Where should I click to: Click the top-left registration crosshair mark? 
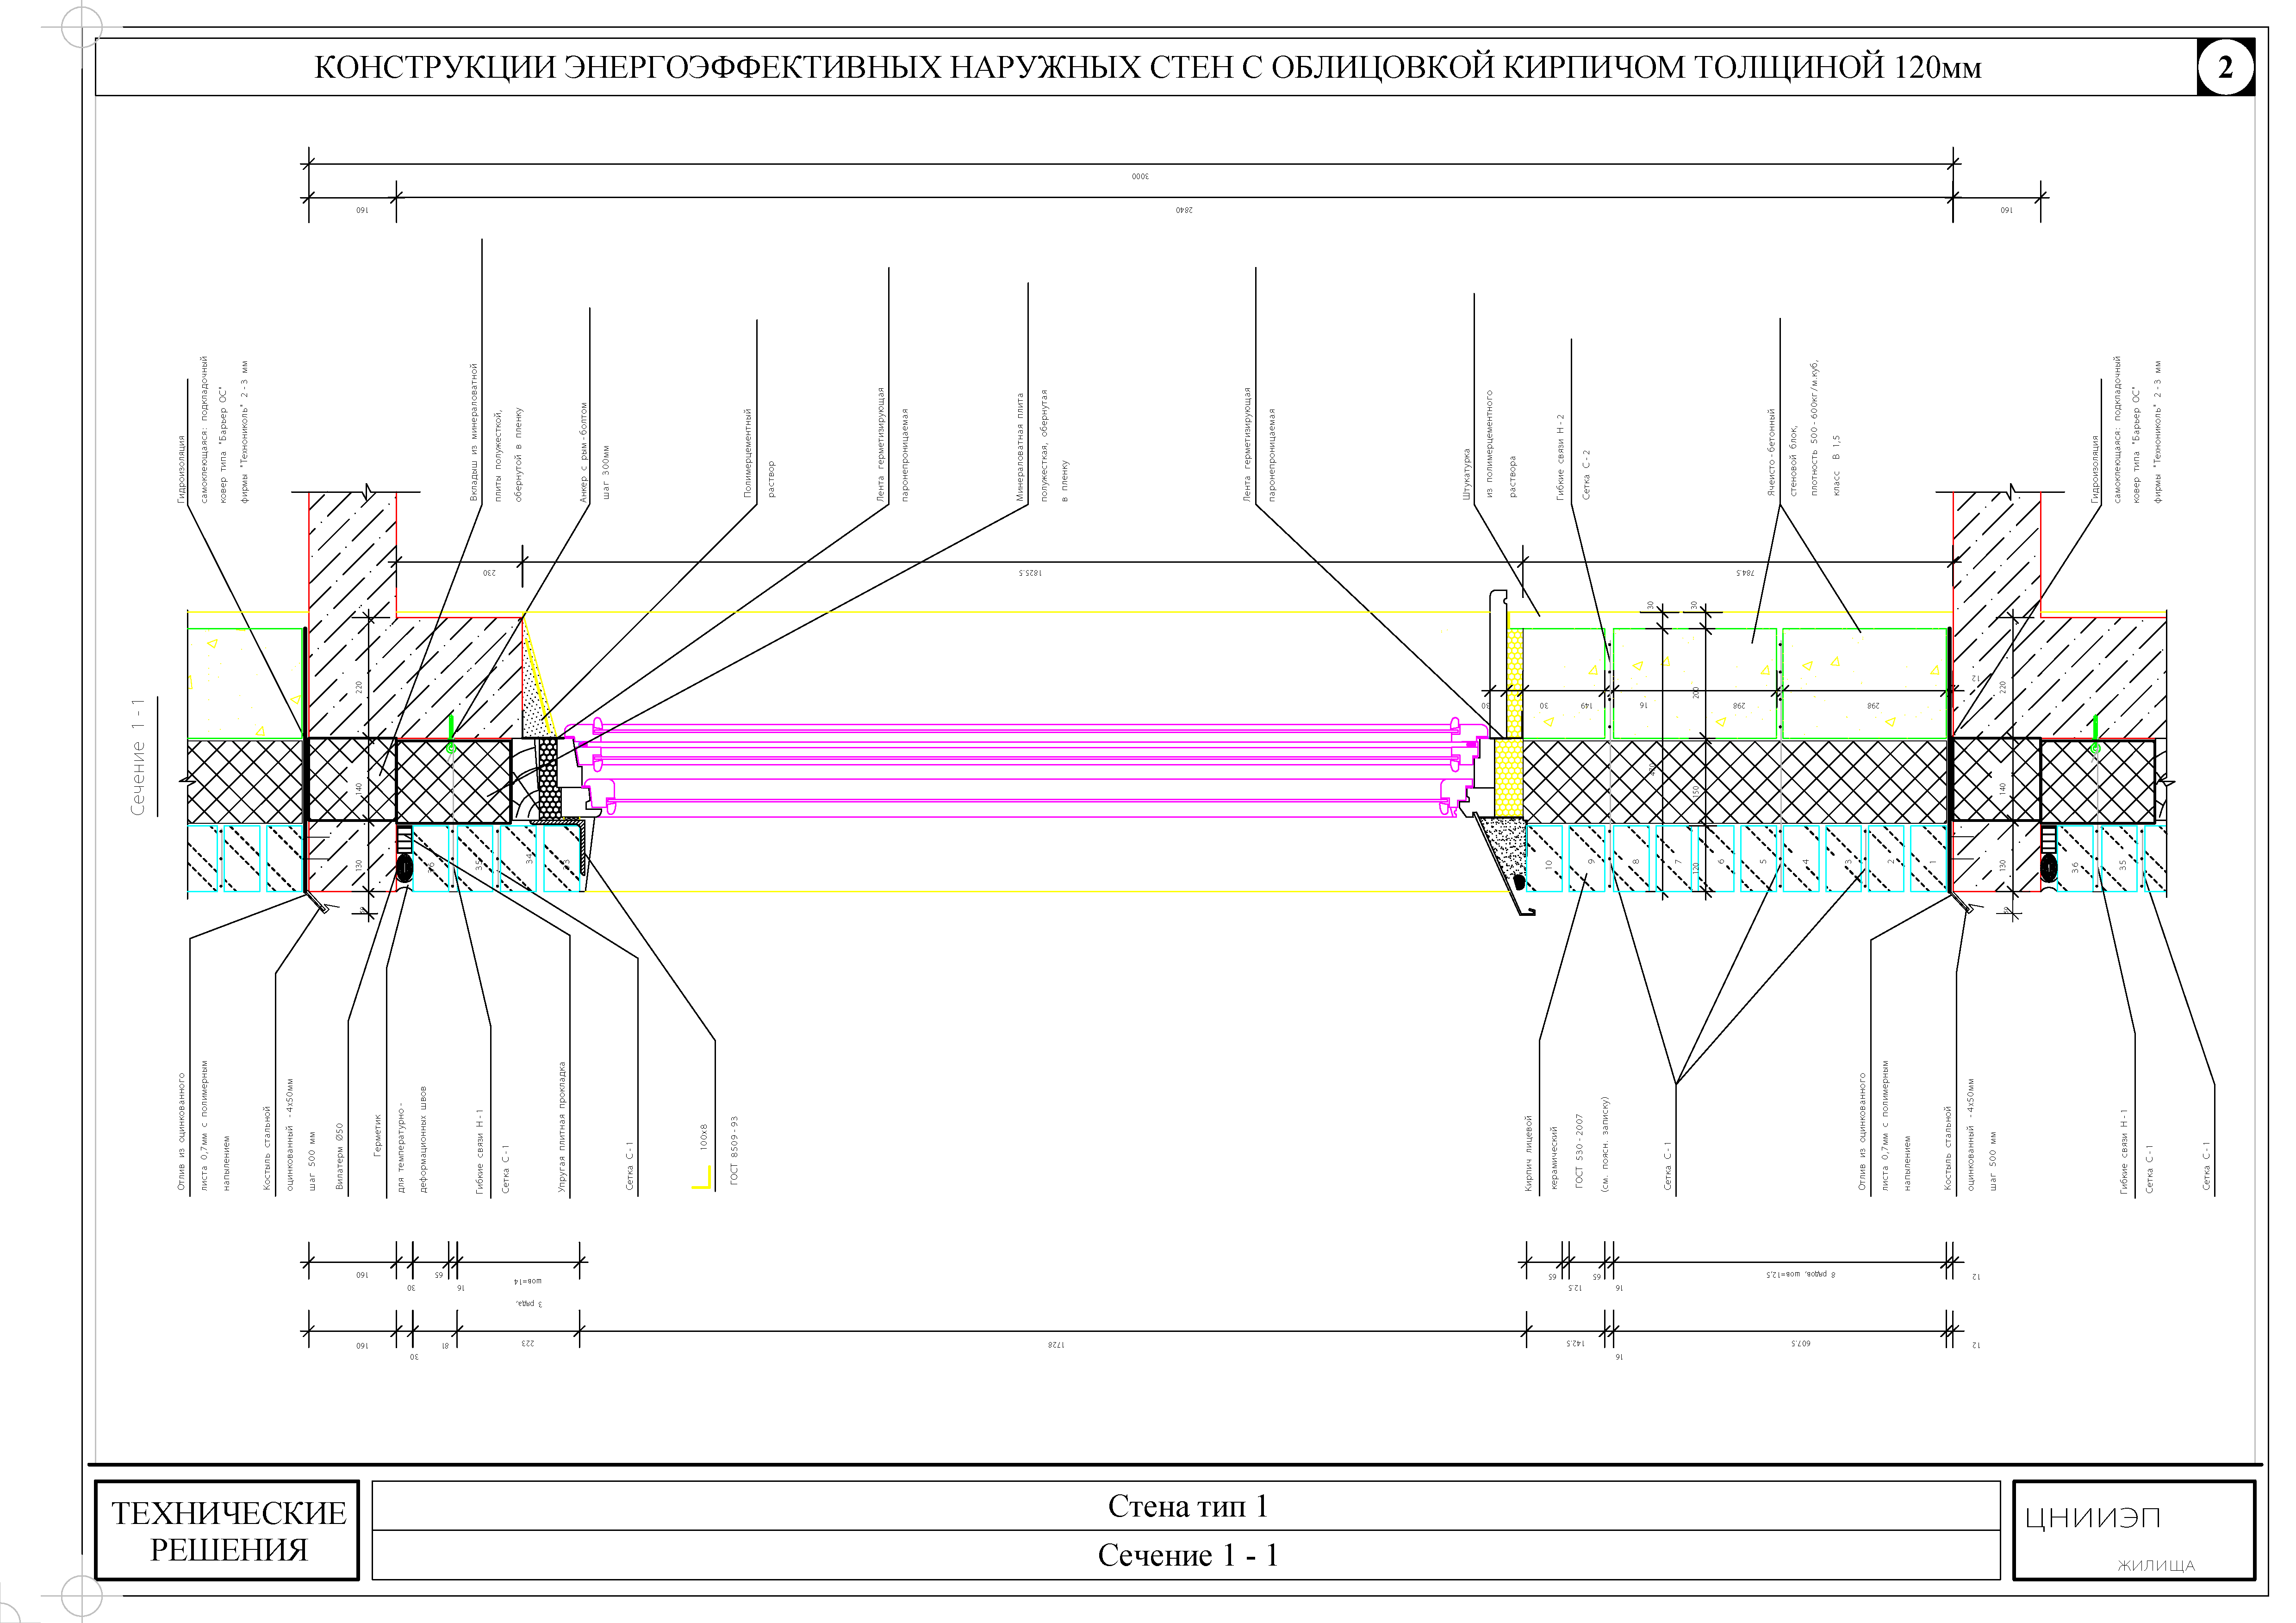coord(81,27)
